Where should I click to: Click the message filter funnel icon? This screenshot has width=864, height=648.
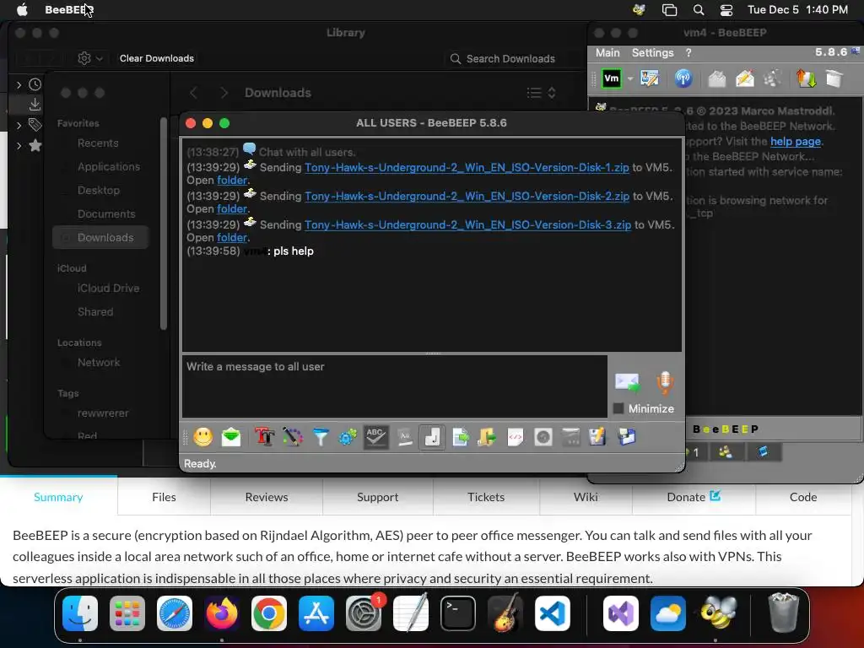click(x=320, y=438)
